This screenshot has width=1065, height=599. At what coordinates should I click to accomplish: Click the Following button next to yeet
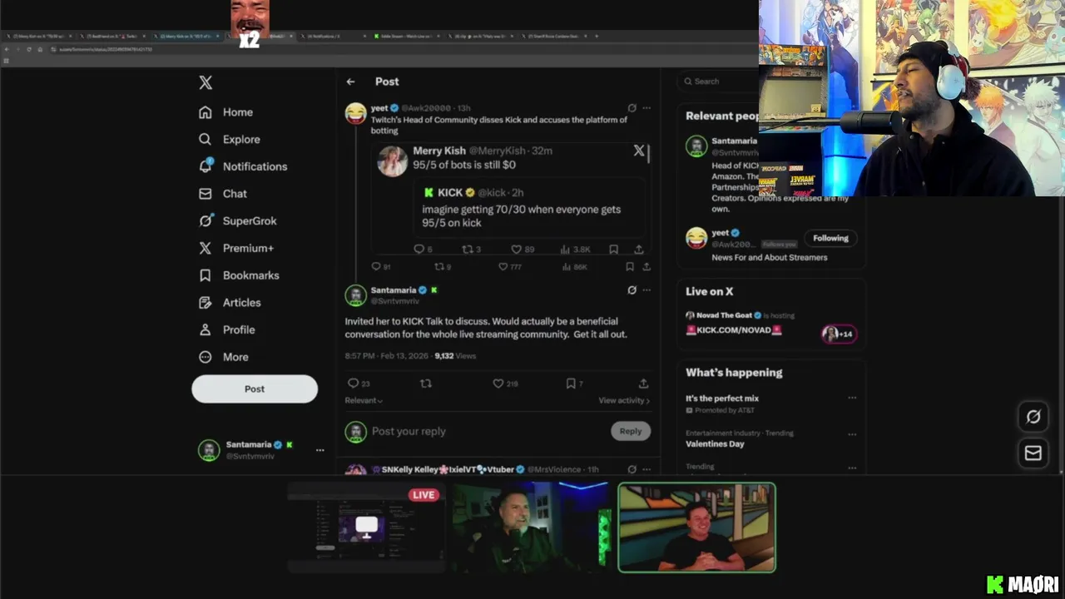[830, 238]
